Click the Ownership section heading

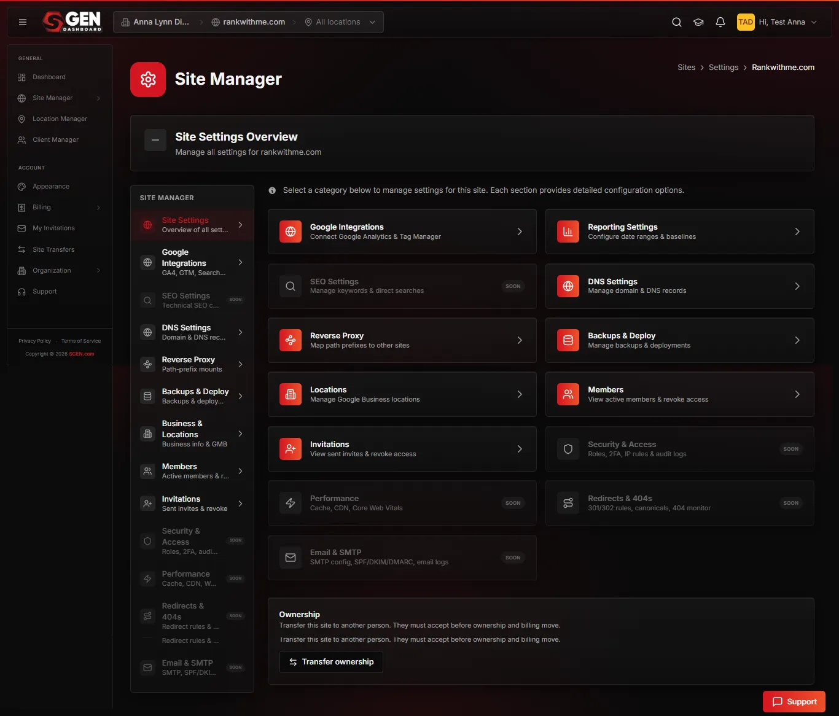[300, 615]
